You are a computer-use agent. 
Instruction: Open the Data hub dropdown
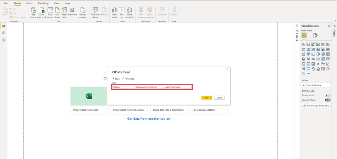point(50,12)
